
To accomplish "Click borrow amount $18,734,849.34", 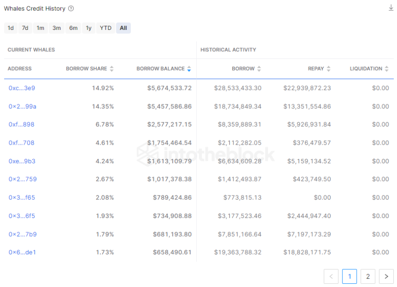I will point(237,106).
